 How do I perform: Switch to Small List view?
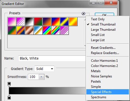coord(108,35)
